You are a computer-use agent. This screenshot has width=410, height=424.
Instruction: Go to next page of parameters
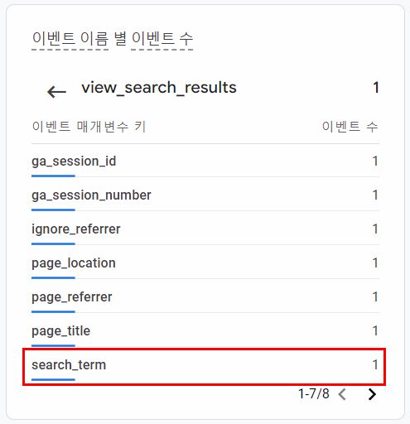(372, 394)
